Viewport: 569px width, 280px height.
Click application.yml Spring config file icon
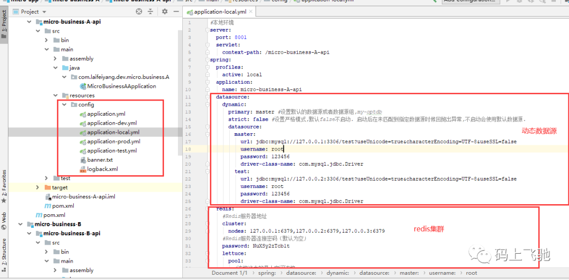pos(83,114)
